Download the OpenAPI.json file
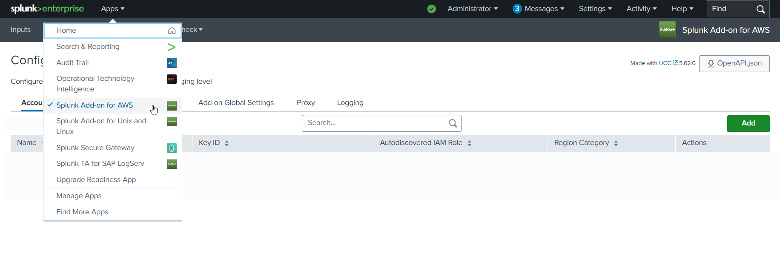 pyautogui.click(x=734, y=64)
